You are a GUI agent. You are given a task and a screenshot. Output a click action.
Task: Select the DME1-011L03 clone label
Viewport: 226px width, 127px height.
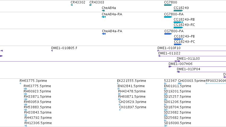(188, 58)
